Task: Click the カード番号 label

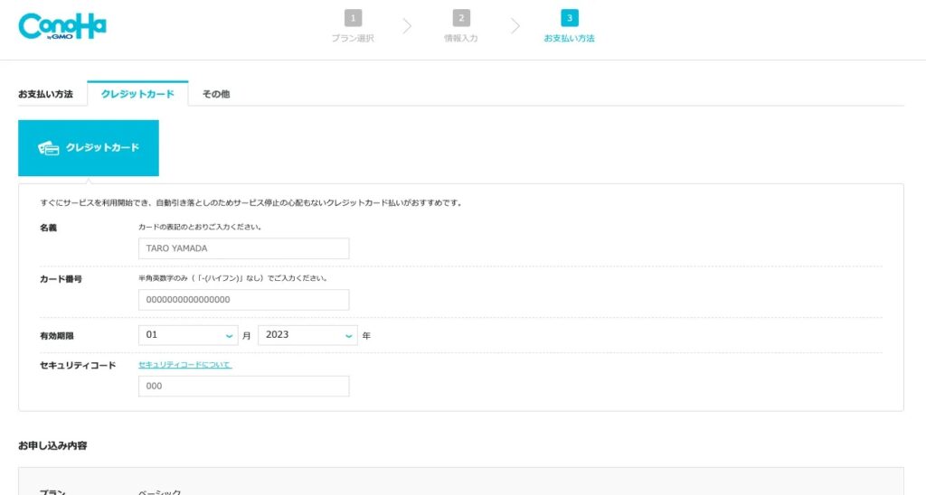Action: point(61,279)
